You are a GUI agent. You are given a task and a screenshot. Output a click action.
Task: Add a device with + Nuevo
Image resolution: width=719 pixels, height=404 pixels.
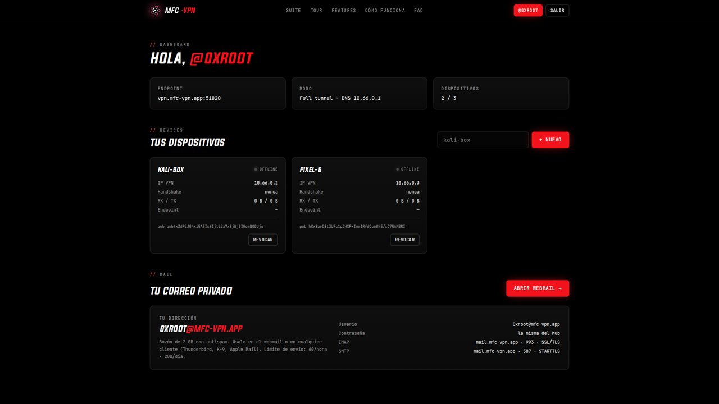point(550,140)
